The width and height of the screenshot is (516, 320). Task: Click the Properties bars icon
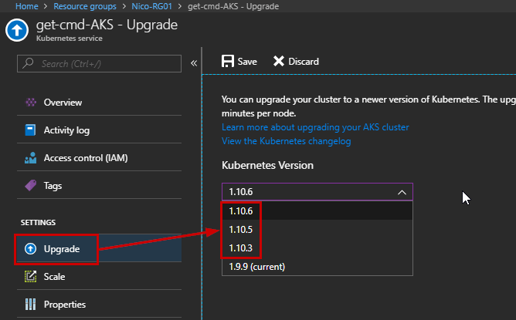[x=31, y=305]
